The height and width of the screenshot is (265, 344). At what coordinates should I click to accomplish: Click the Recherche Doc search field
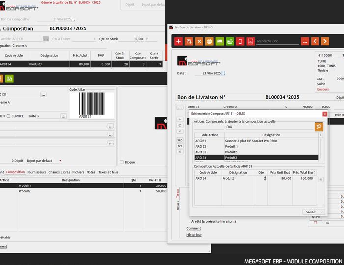(x=277, y=41)
